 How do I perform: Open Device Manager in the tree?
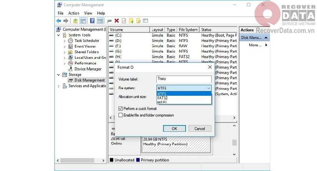coord(88,69)
